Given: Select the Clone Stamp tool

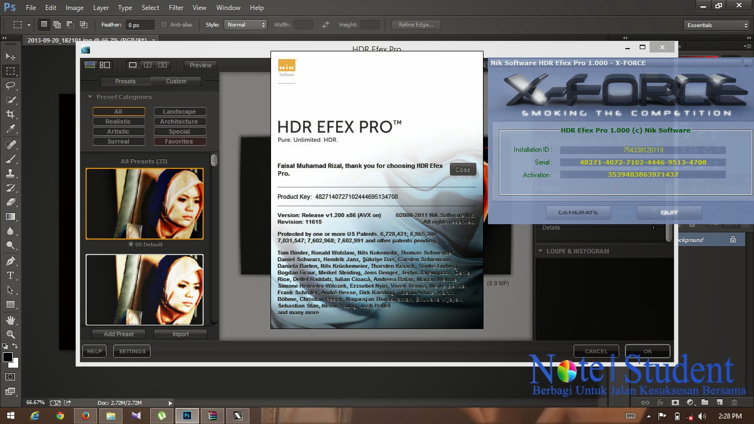Looking at the screenshot, I should (x=10, y=171).
